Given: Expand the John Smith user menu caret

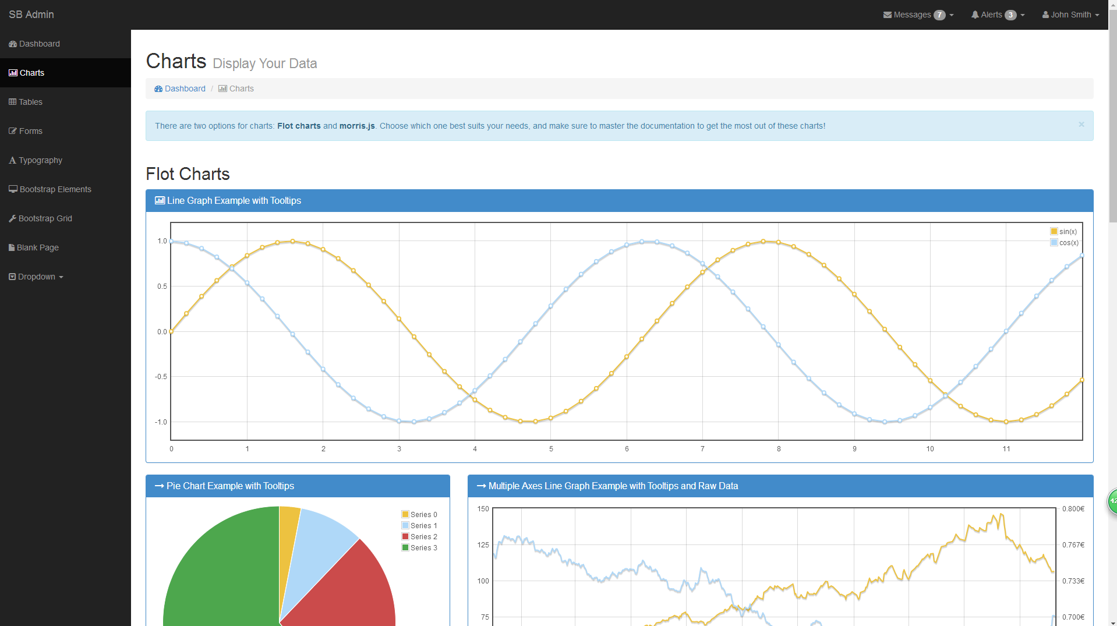Looking at the screenshot, I should tap(1097, 15).
